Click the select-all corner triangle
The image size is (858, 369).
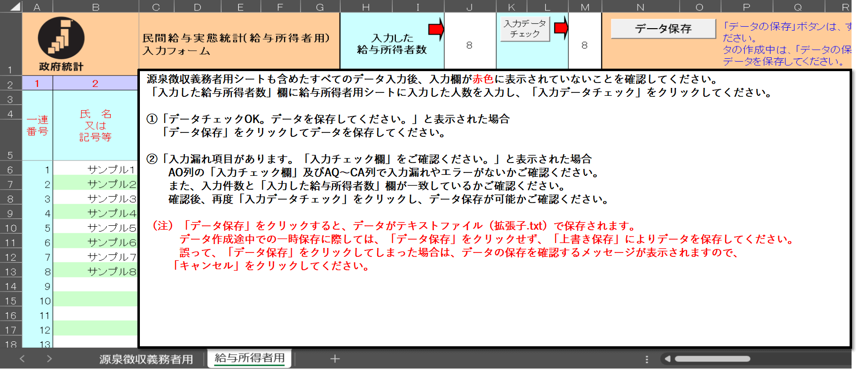tap(15, 6)
